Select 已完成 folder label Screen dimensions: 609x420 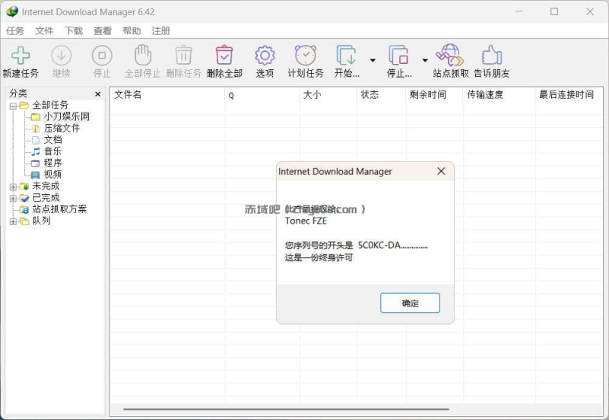tap(46, 198)
